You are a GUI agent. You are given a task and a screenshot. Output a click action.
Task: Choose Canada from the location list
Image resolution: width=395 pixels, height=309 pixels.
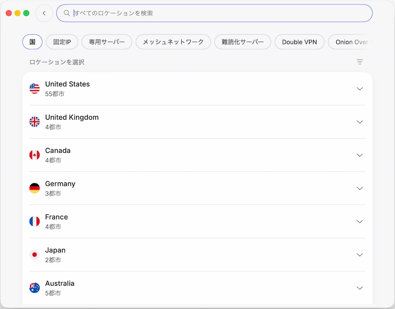tap(197, 155)
